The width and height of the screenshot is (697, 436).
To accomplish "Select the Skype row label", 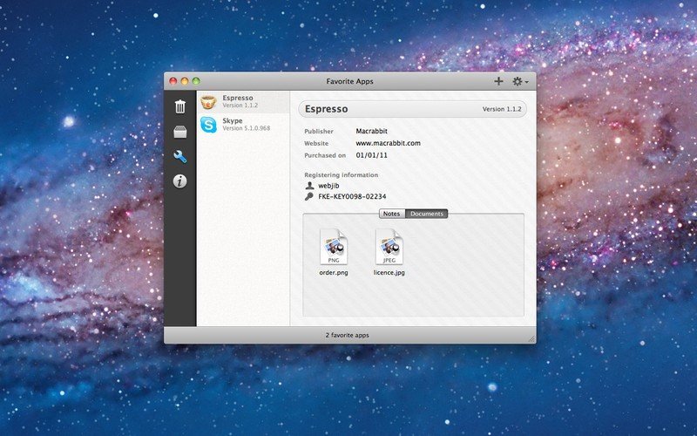I will click(x=233, y=120).
